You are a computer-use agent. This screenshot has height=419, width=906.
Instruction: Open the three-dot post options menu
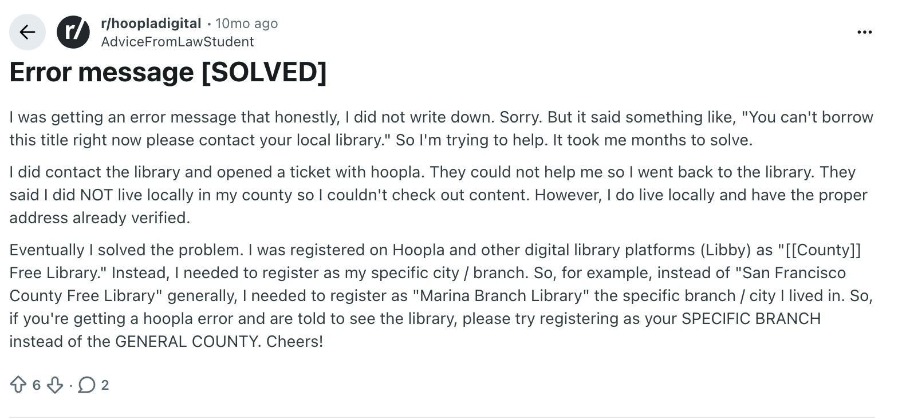pos(865,32)
